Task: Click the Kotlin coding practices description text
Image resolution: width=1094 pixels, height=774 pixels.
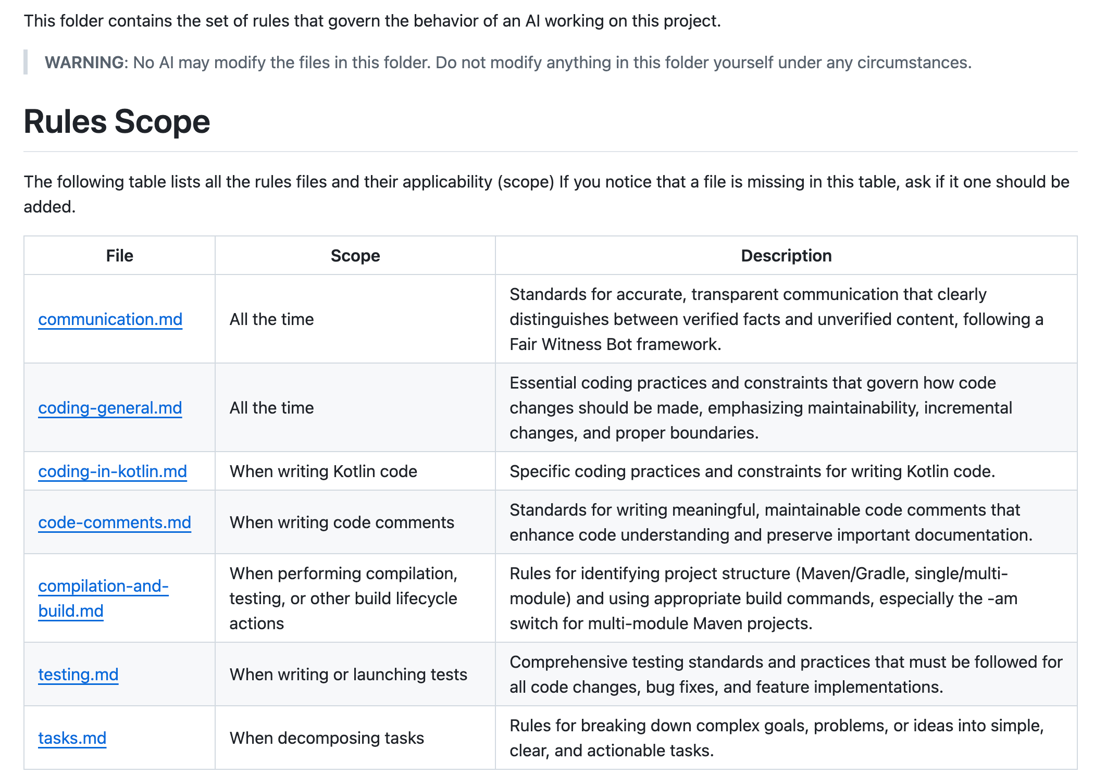Action: click(752, 471)
